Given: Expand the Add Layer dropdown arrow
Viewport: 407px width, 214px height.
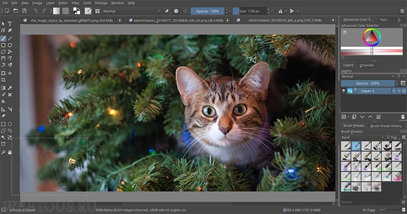Looking at the screenshot, I should [348, 117].
